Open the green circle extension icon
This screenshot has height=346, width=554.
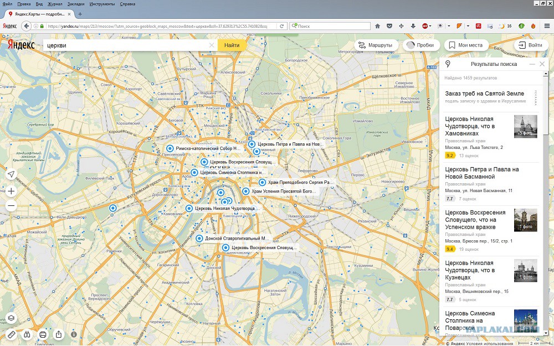click(x=521, y=26)
